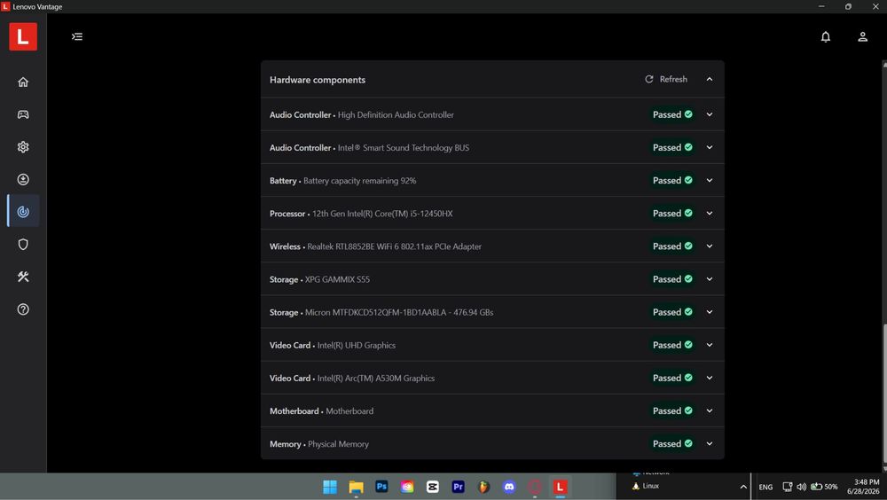Expand the Wireless Realtek row
The width and height of the screenshot is (887, 500).
tap(710, 246)
